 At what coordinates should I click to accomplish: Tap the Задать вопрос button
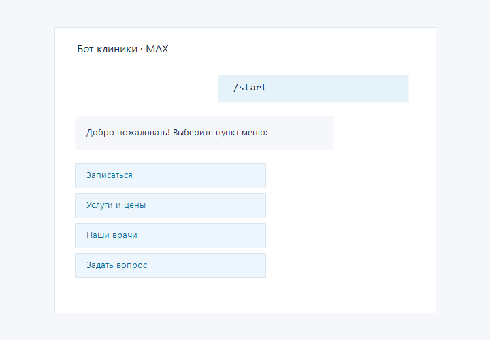pyautogui.click(x=170, y=266)
